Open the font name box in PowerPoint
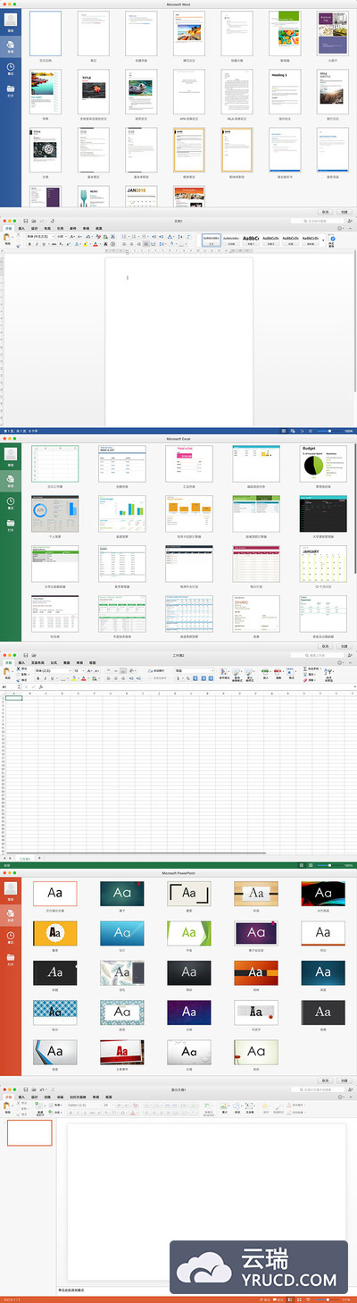 pyautogui.click(x=84, y=1105)
